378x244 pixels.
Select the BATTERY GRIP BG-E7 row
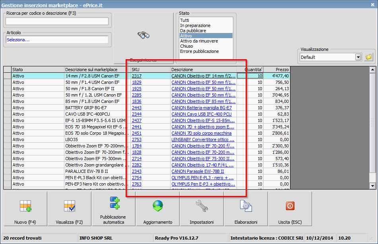coord(147,108)
